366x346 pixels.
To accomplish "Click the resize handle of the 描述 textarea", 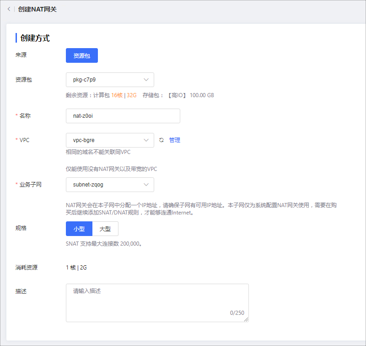I will [x=246, y=319].
